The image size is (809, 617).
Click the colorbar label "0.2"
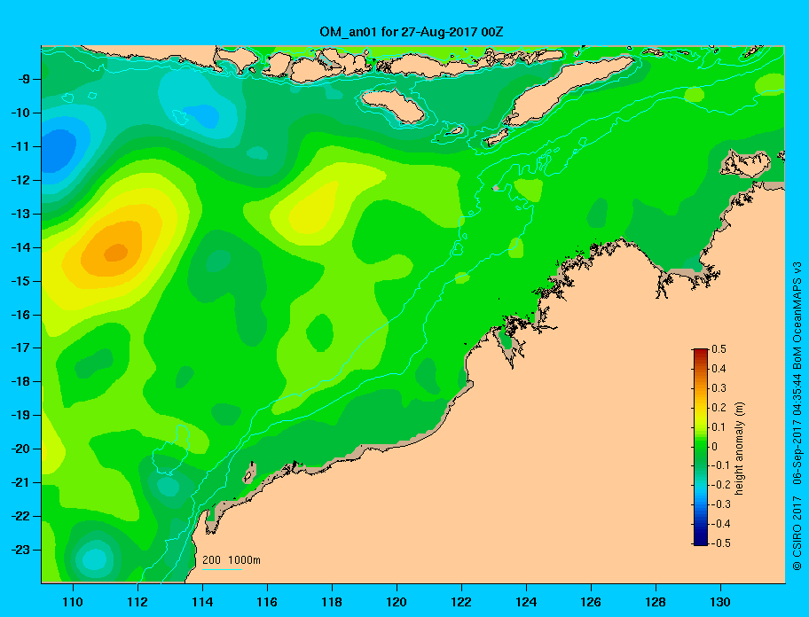(719, 408)
